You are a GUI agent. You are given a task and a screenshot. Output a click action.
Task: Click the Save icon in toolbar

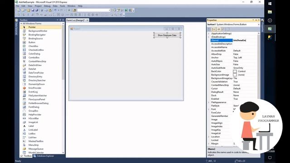(x=33, y=10)
